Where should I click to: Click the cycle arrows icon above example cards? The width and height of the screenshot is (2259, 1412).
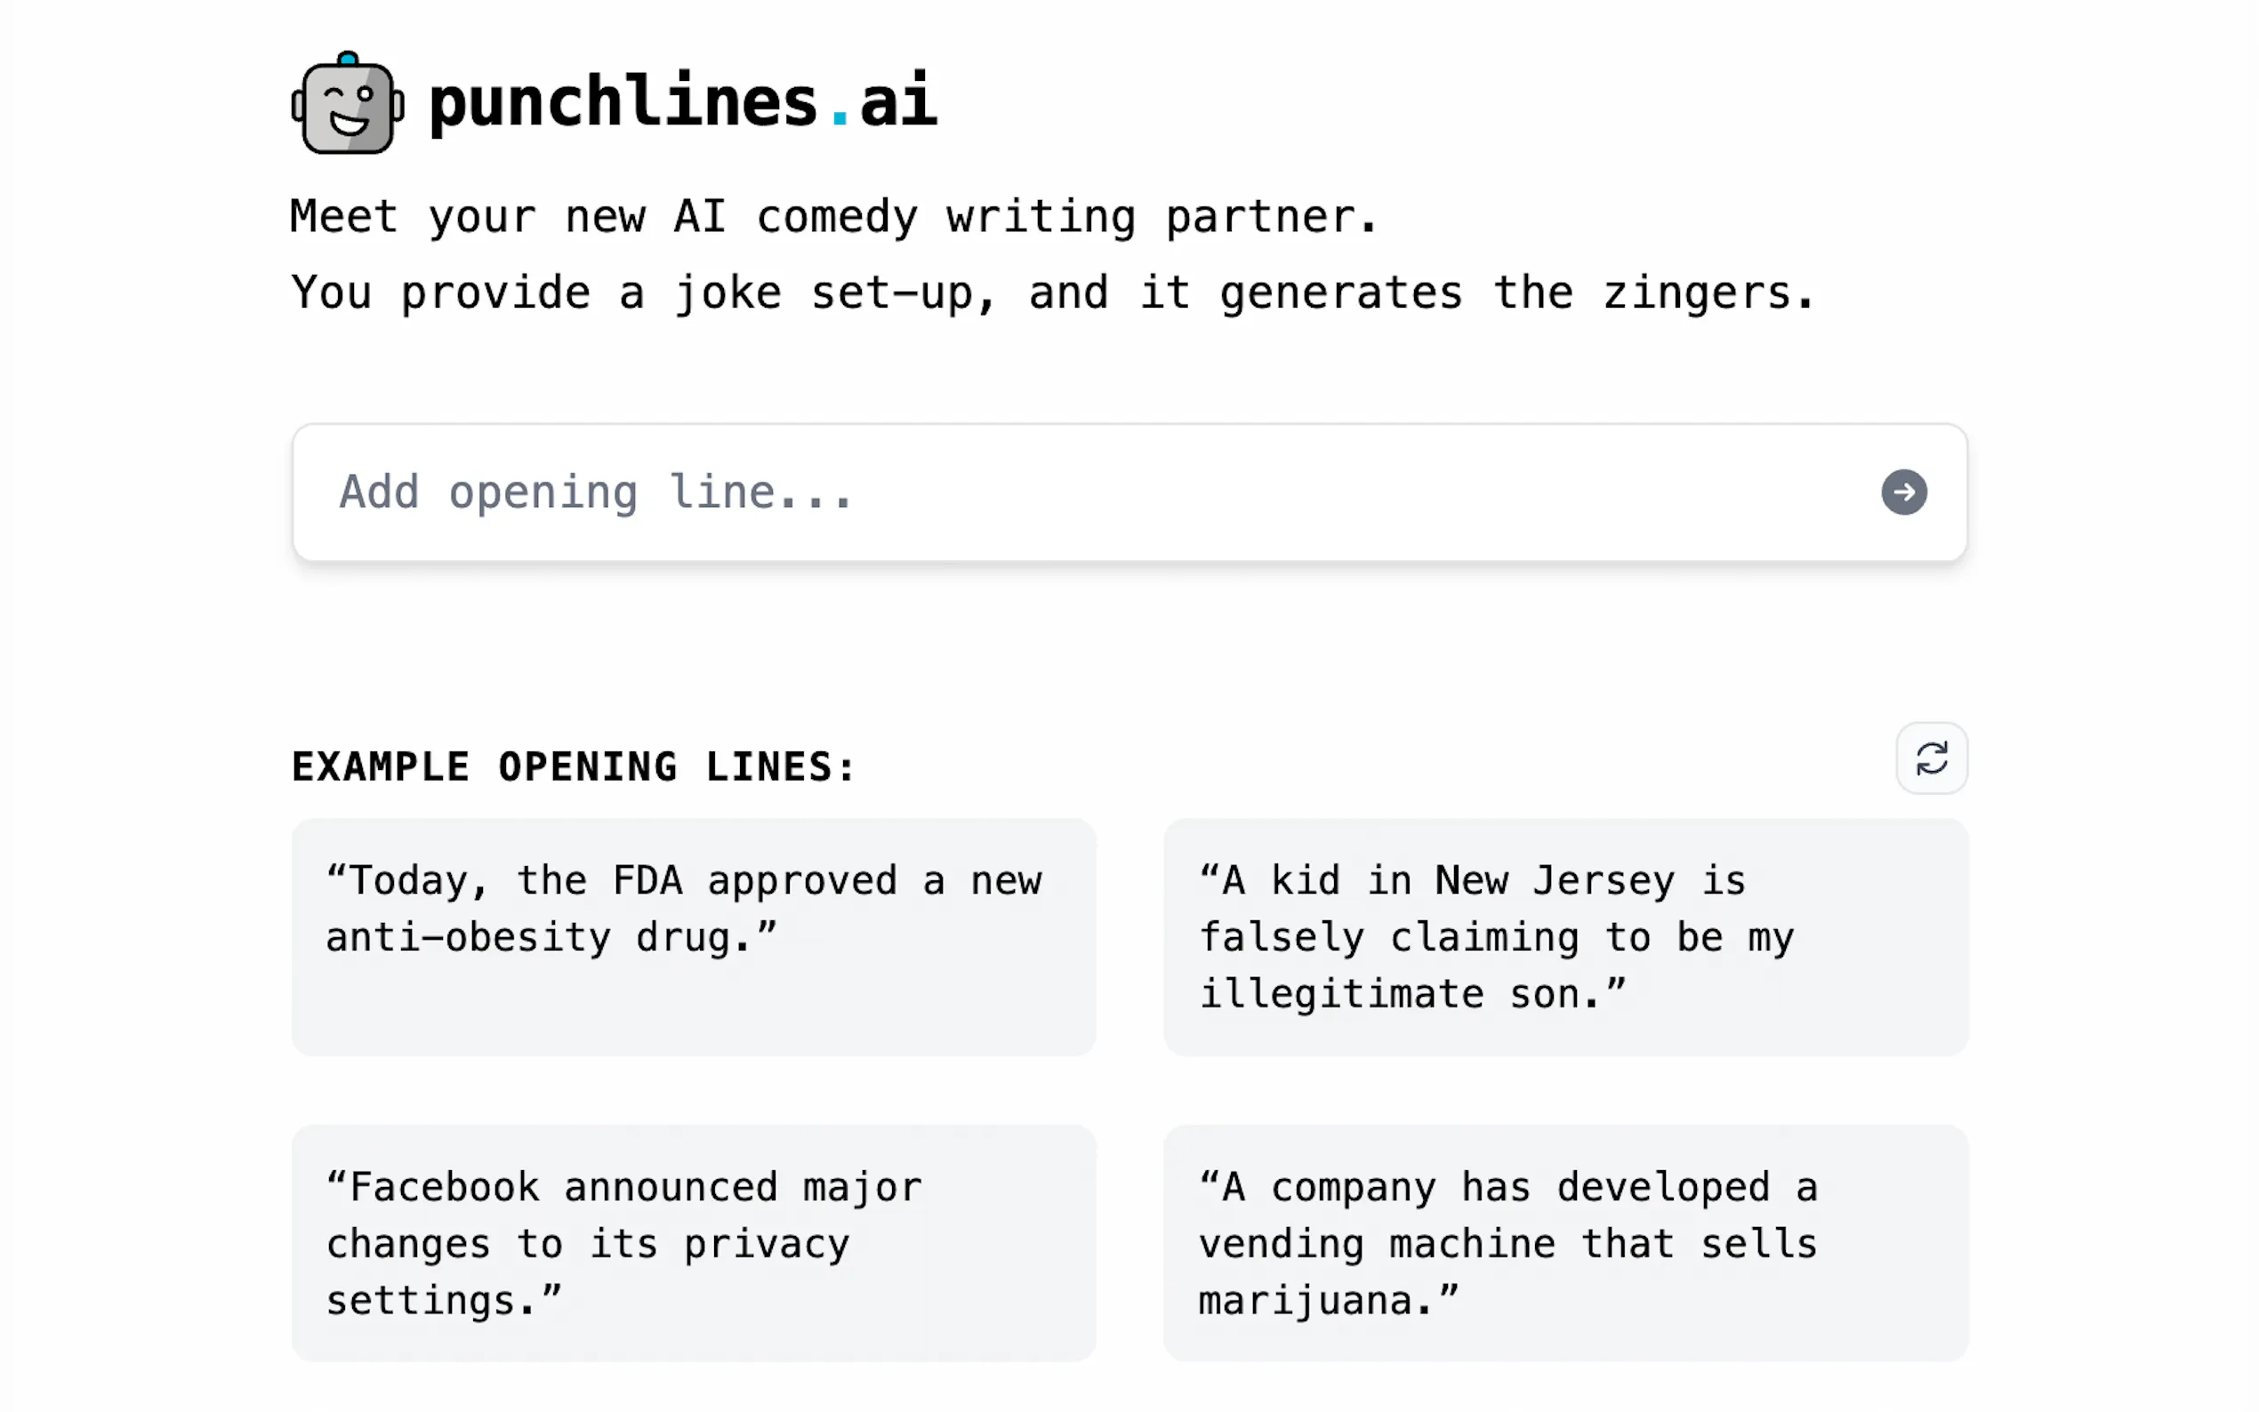tap(1930, 758)
